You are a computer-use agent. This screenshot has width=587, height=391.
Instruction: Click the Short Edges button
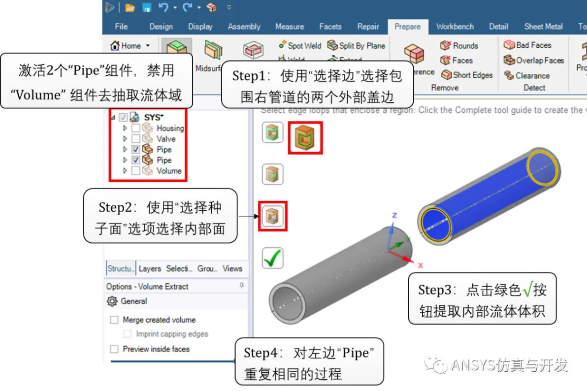pyautogui.click(x=467, y=75)
